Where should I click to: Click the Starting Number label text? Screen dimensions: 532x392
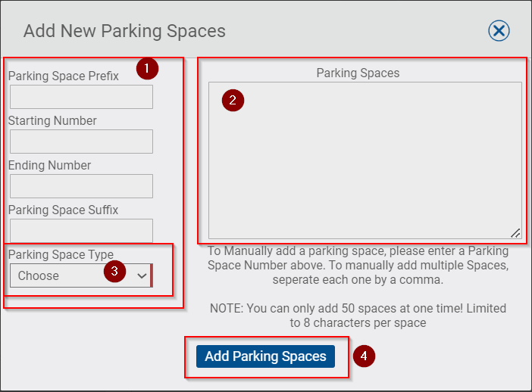click(x=52, y=120)
